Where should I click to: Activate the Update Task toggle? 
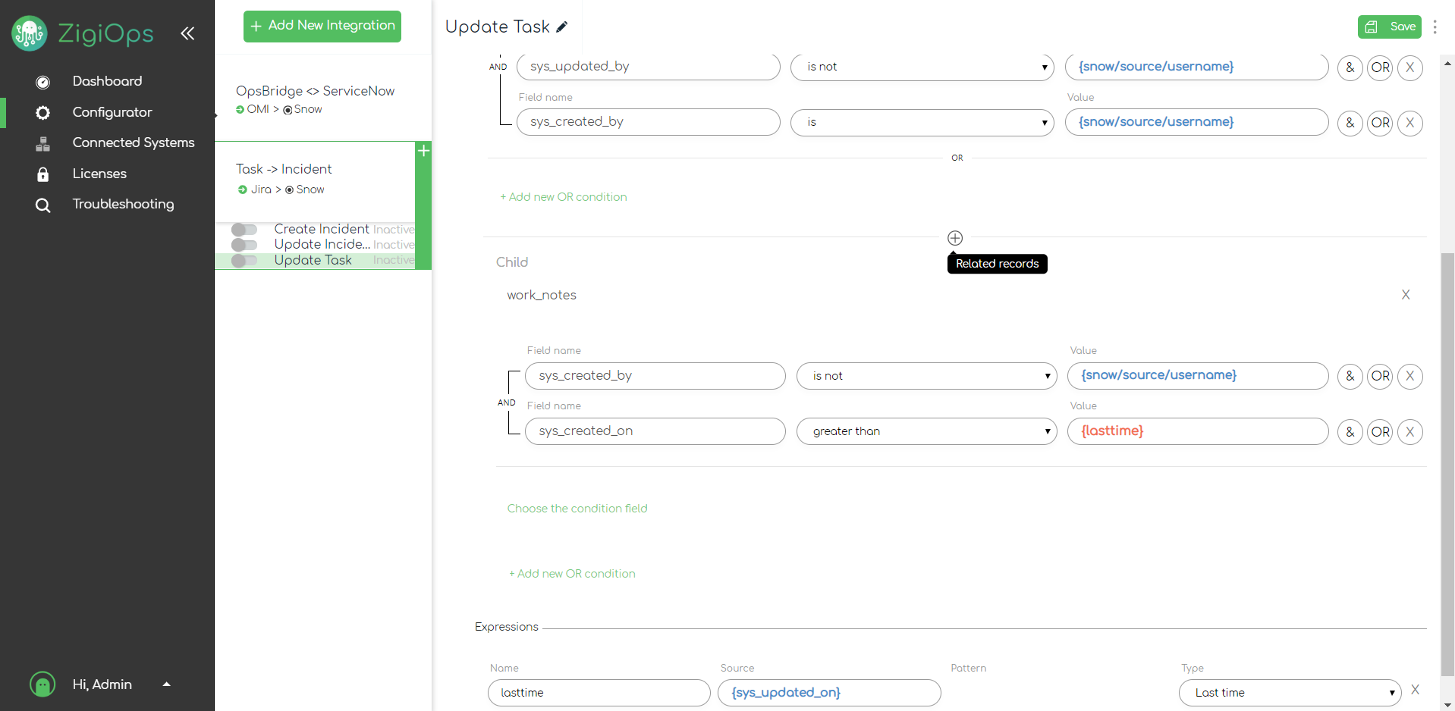tap(244, 261)
